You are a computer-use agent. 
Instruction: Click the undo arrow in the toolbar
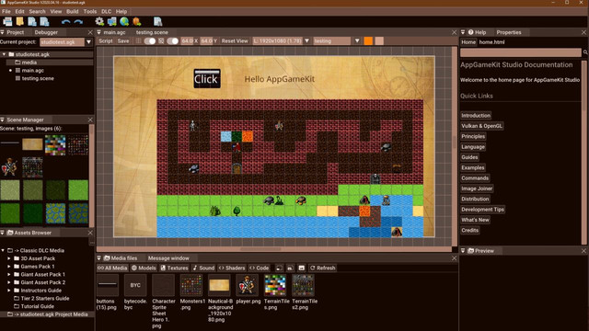pos(65,22)
